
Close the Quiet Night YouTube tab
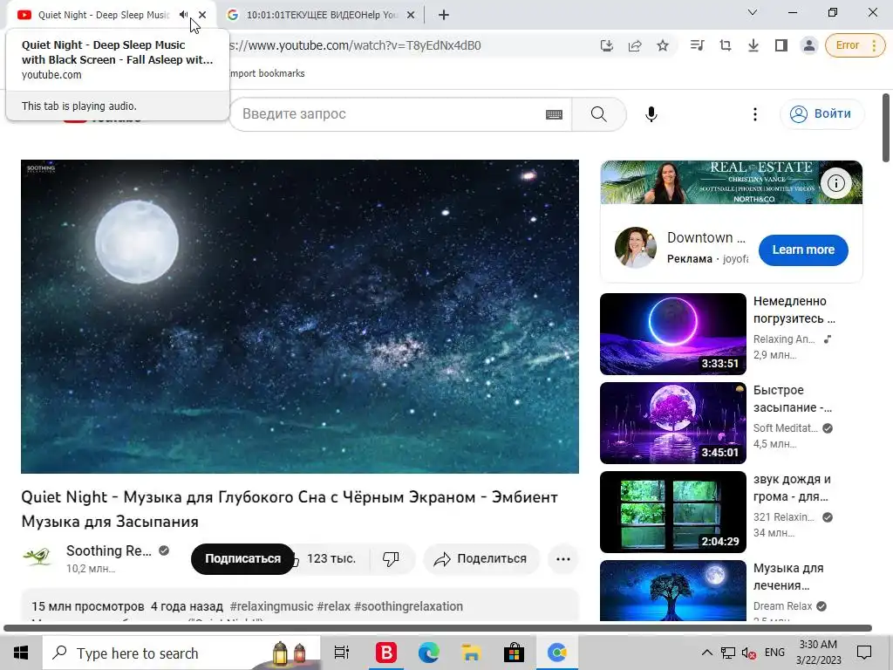tap(202, 15)
